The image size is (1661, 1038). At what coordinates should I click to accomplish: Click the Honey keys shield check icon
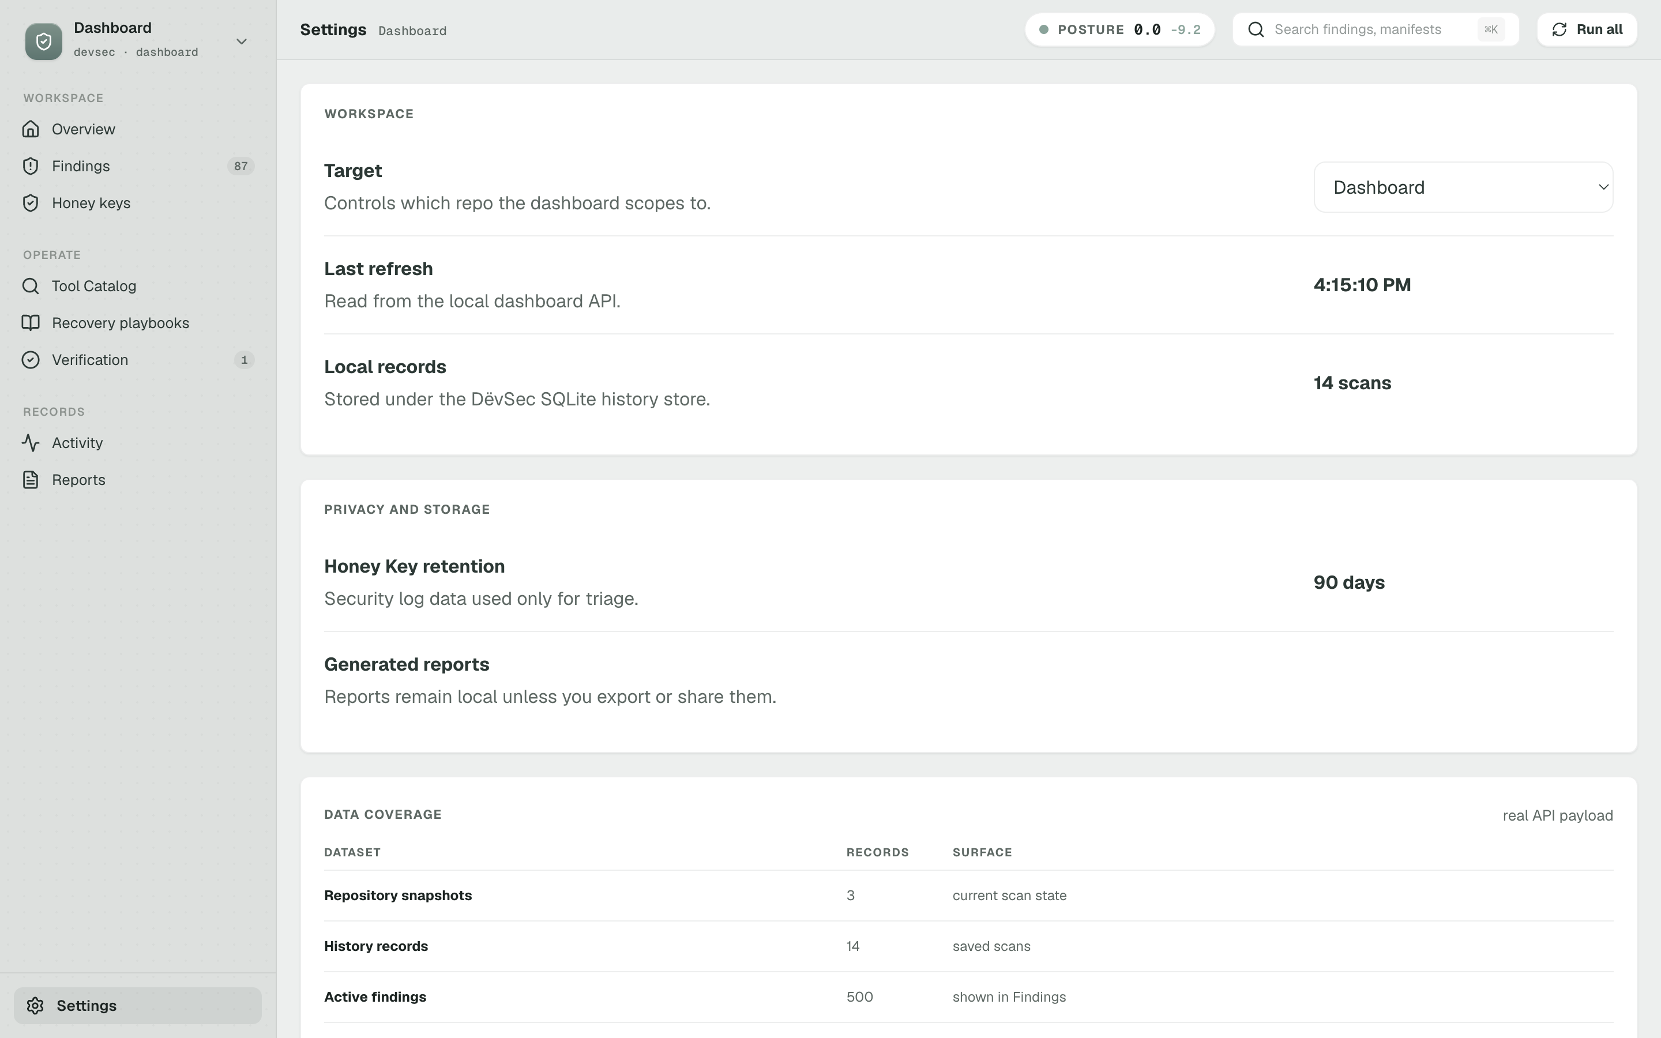[31, 203]
